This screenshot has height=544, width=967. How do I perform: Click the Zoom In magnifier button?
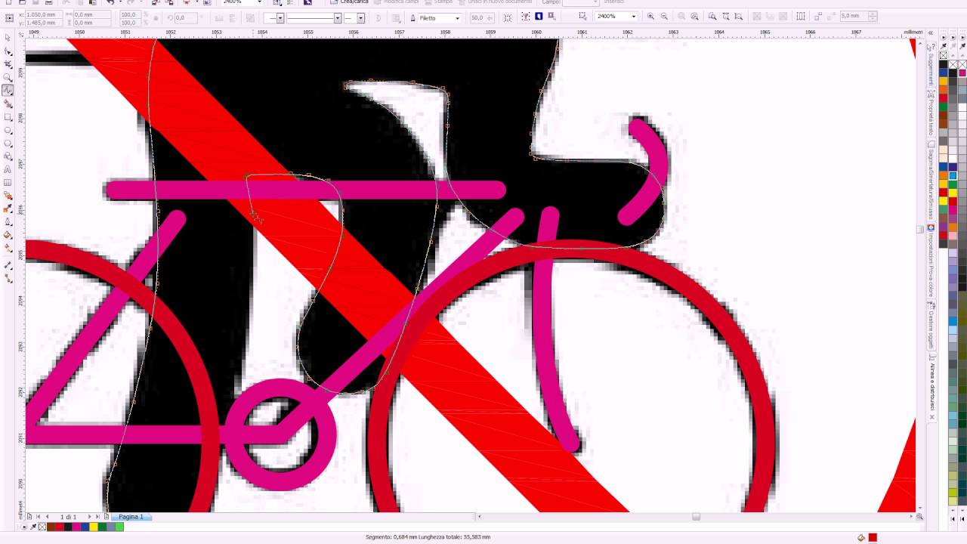coord(650,16)
